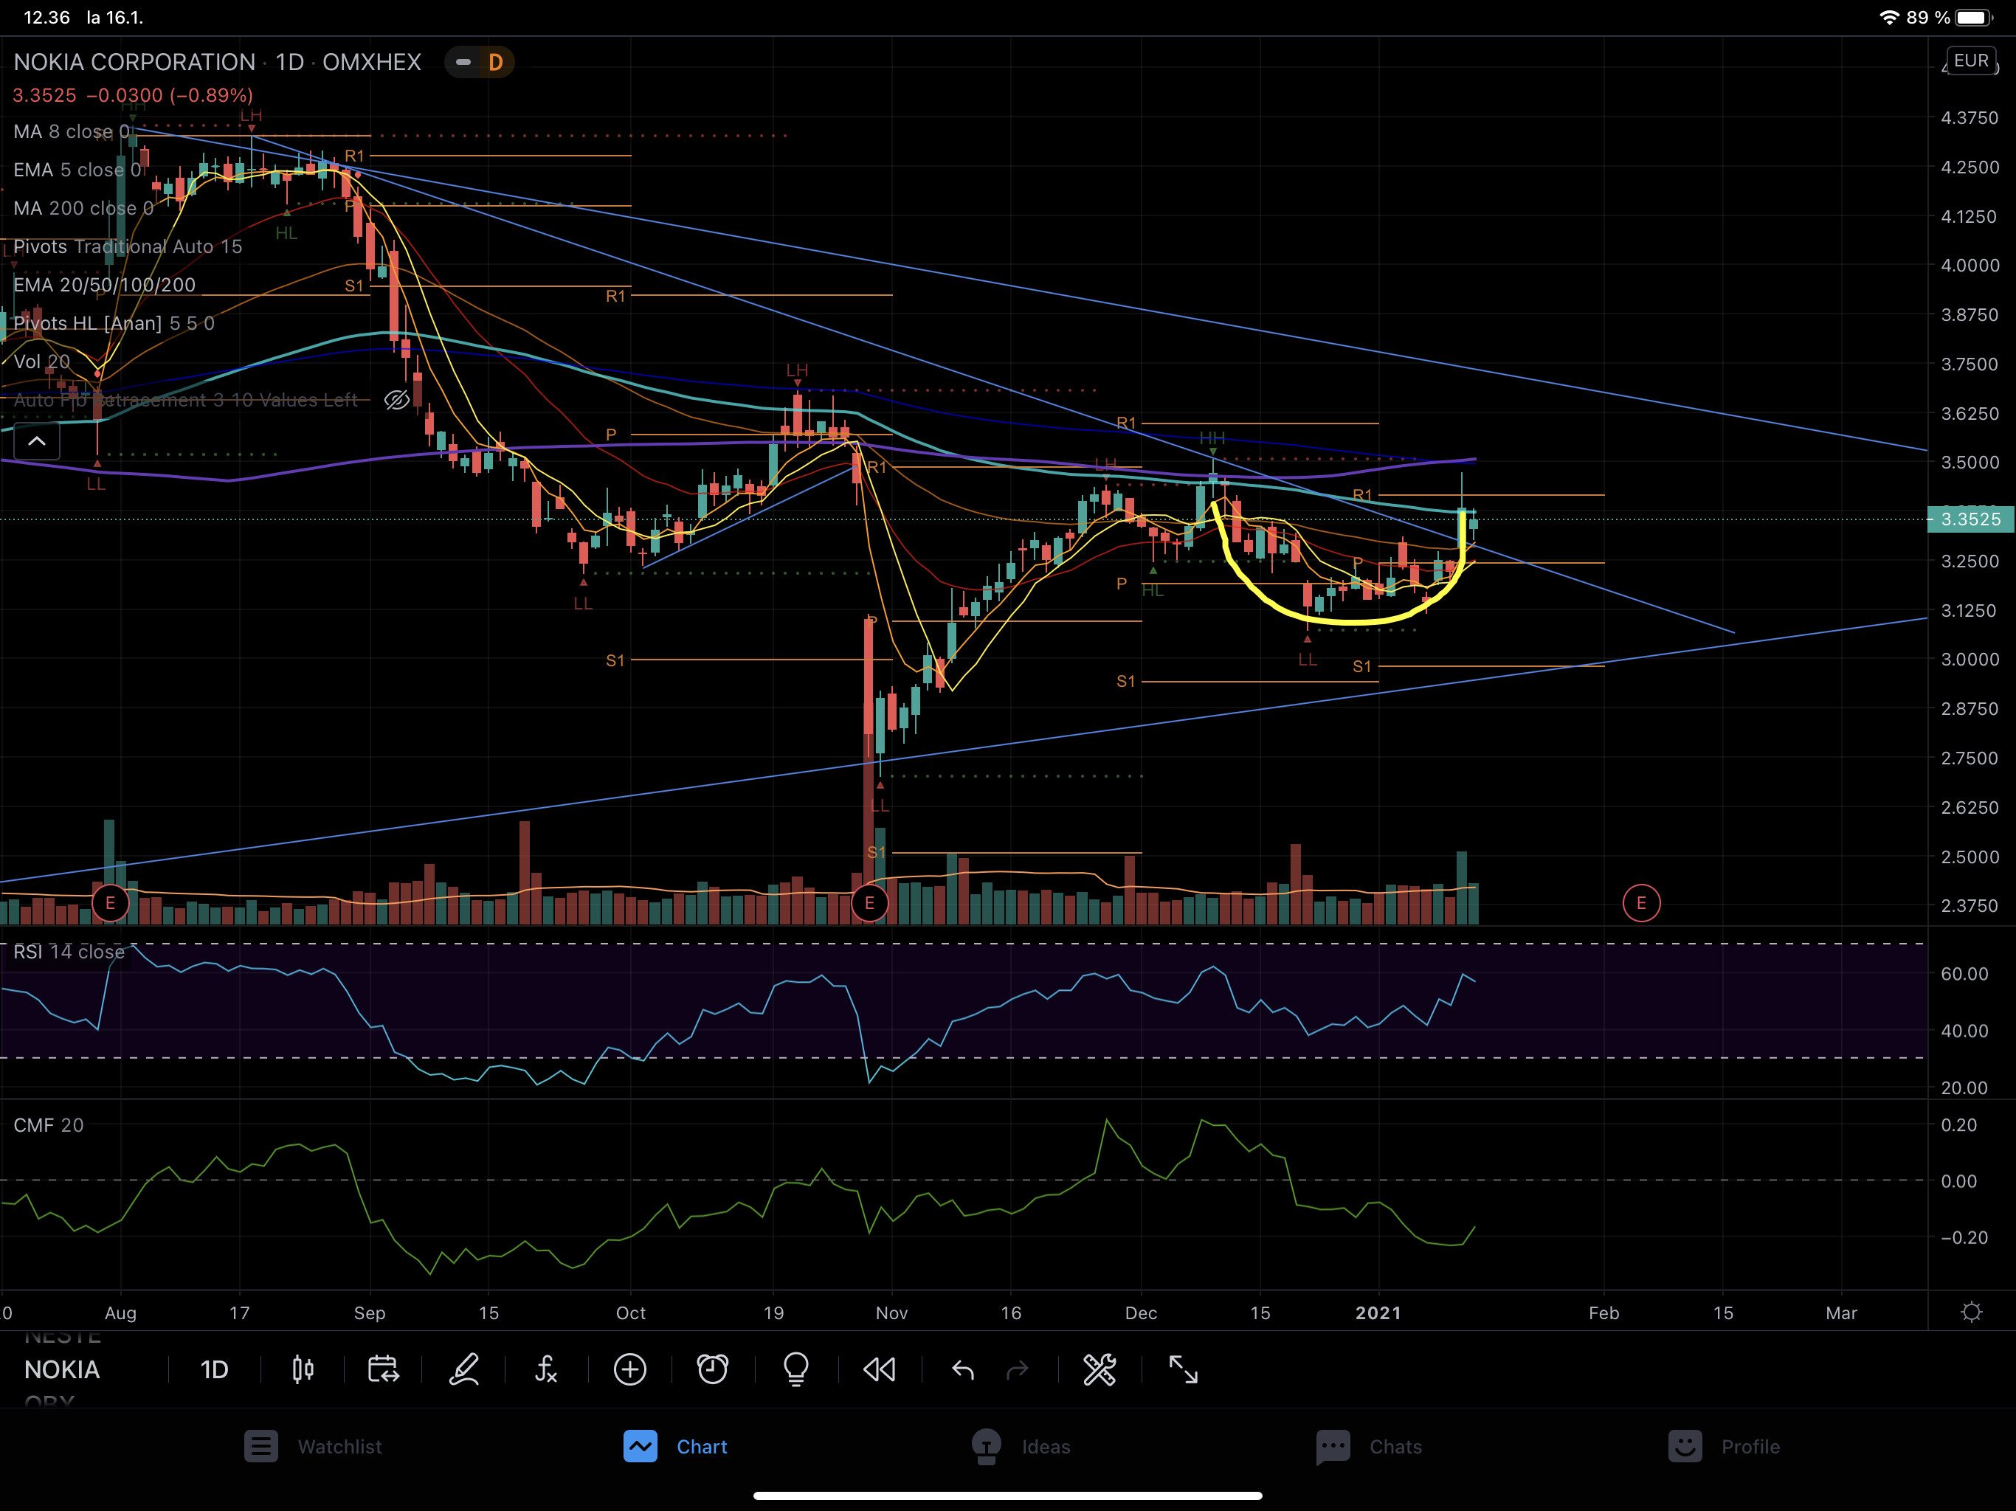
Task: Toggle hidden Auto Fib Retracement eye icon
Action: point(396,400)
